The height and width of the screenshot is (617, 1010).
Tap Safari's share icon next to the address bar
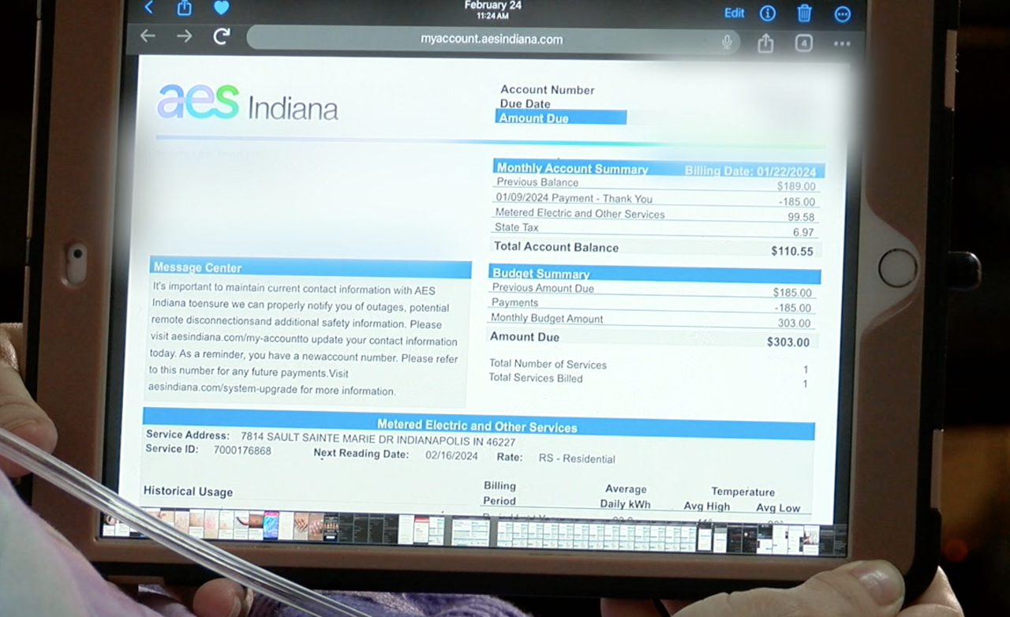click(764, 43)
